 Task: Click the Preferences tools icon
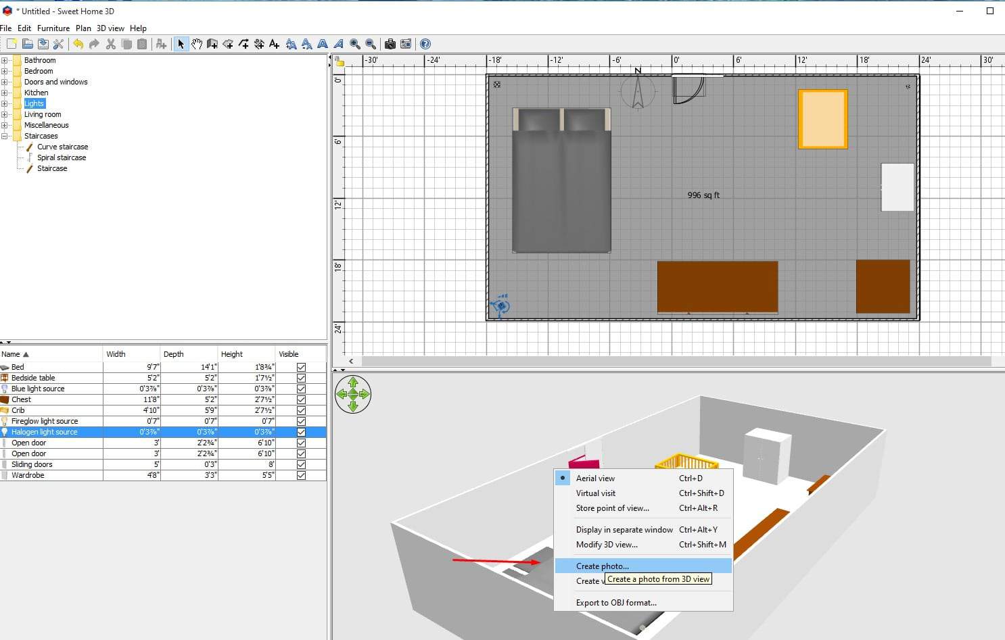pyautogui.click(x=59, y=44)
